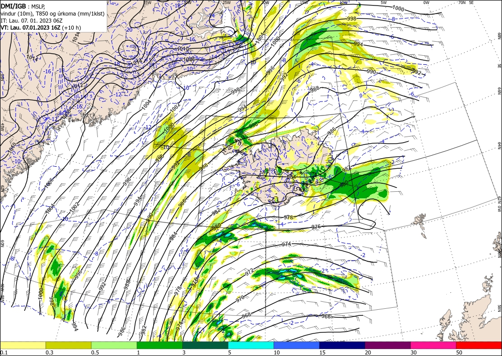Viewport: 502px width, 356px height.
Task: Click the navy 15 mm legend swatch
Action: pyautogui.click(x=342, y=345)
